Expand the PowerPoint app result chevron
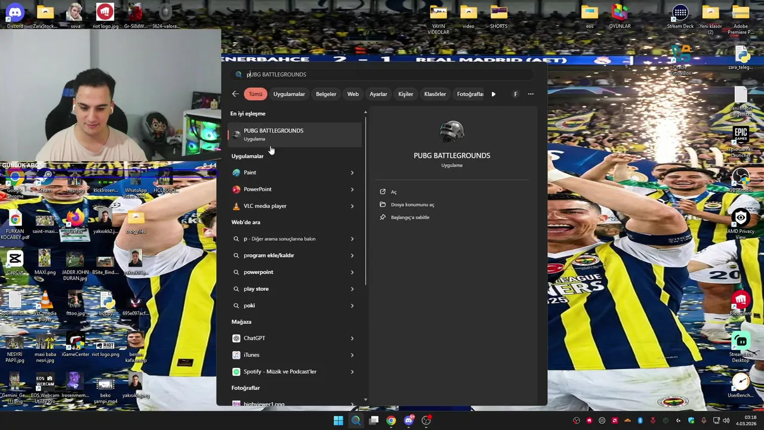764x430 pixels. tap(352, 189)
